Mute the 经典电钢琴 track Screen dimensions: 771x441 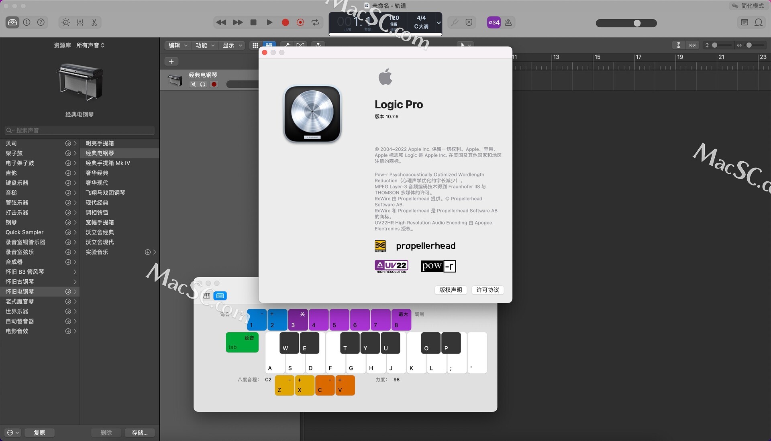pyautogui.click(x=194, y=84)
